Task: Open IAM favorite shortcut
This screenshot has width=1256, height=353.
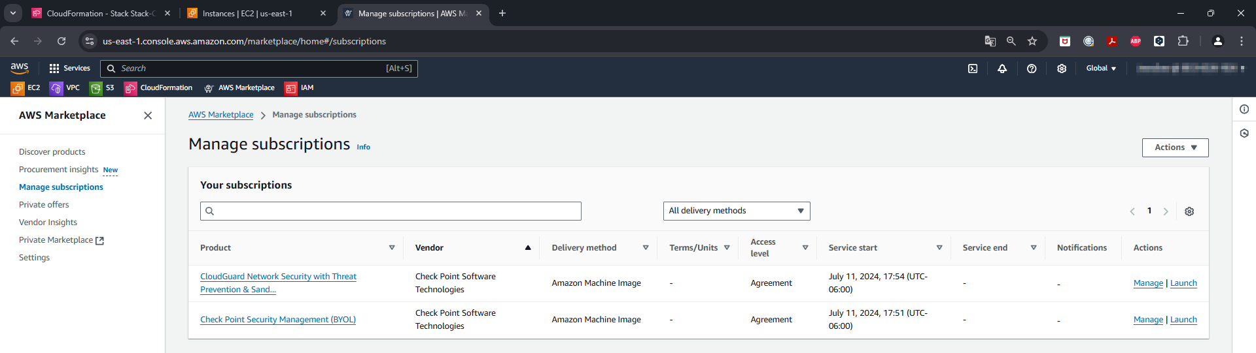Action: [300, 87]
